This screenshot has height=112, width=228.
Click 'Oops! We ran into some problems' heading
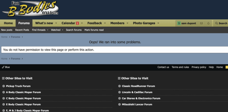[x=115, y=42]
